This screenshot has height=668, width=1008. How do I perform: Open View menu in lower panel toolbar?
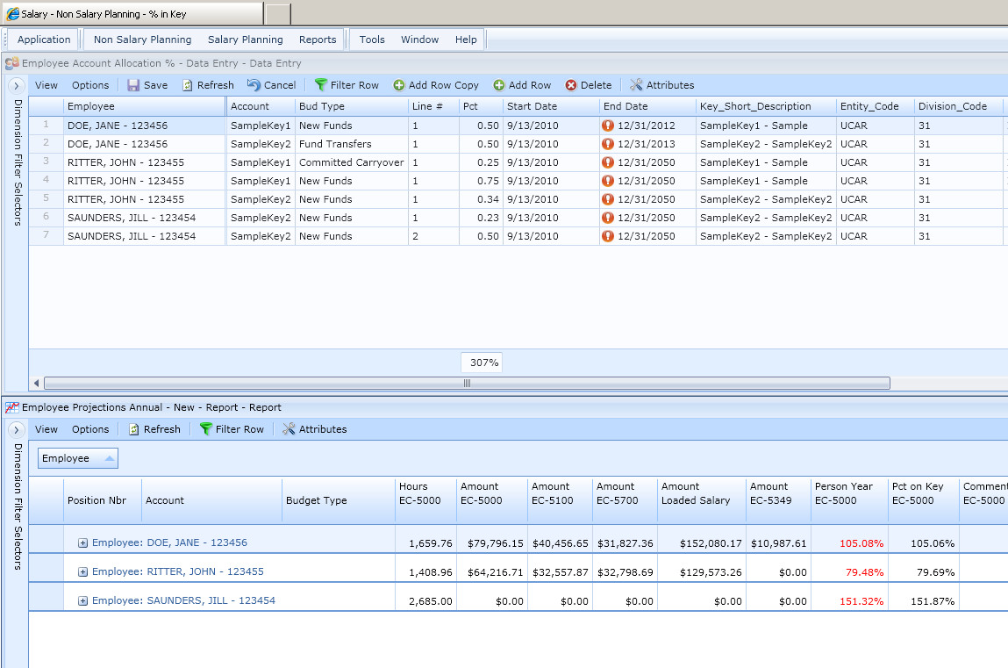coord(46,429)
